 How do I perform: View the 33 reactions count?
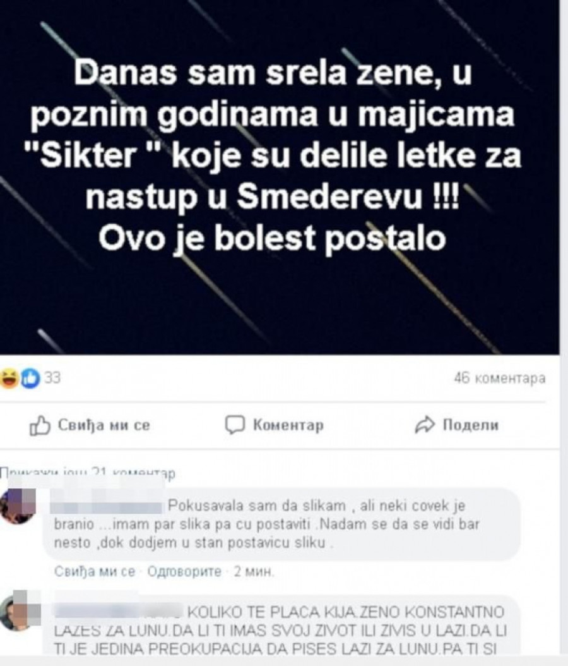(x=52, y=378)
